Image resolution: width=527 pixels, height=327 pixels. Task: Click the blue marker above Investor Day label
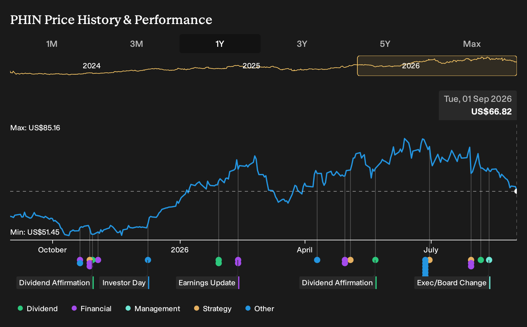coord(148,260)
